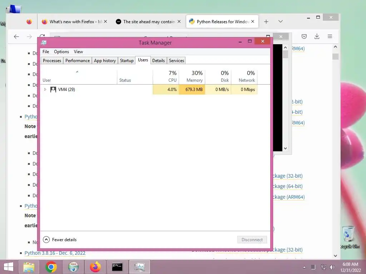
Task: Launch Google Chrome from the taskbar
Action: [x=51, y=267]
